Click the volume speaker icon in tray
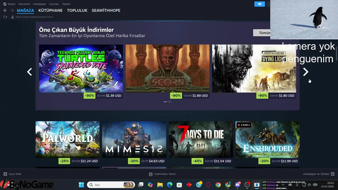The height and width of the screenshot is (190, 338). (x=309, y=185)
